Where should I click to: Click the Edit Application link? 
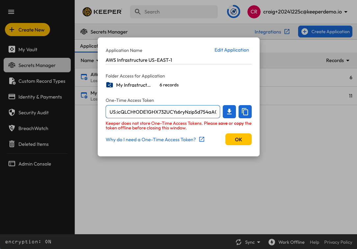pos(232,50)
